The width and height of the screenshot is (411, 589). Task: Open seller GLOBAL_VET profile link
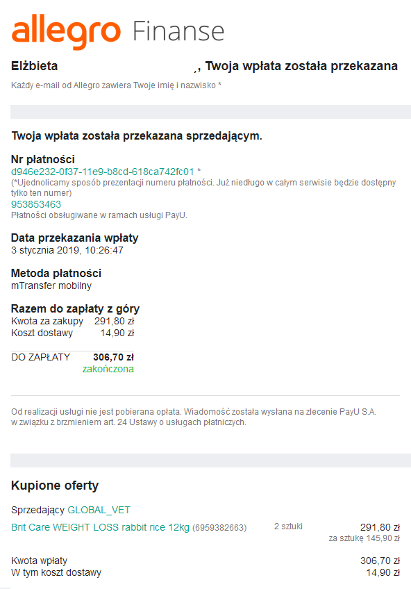click(x=99, y=510)
